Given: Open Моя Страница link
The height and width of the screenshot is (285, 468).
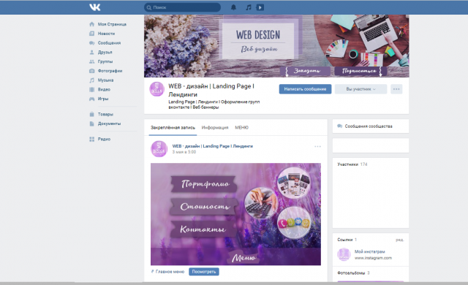Looking at the screenshot, I should tap(112, 24).
